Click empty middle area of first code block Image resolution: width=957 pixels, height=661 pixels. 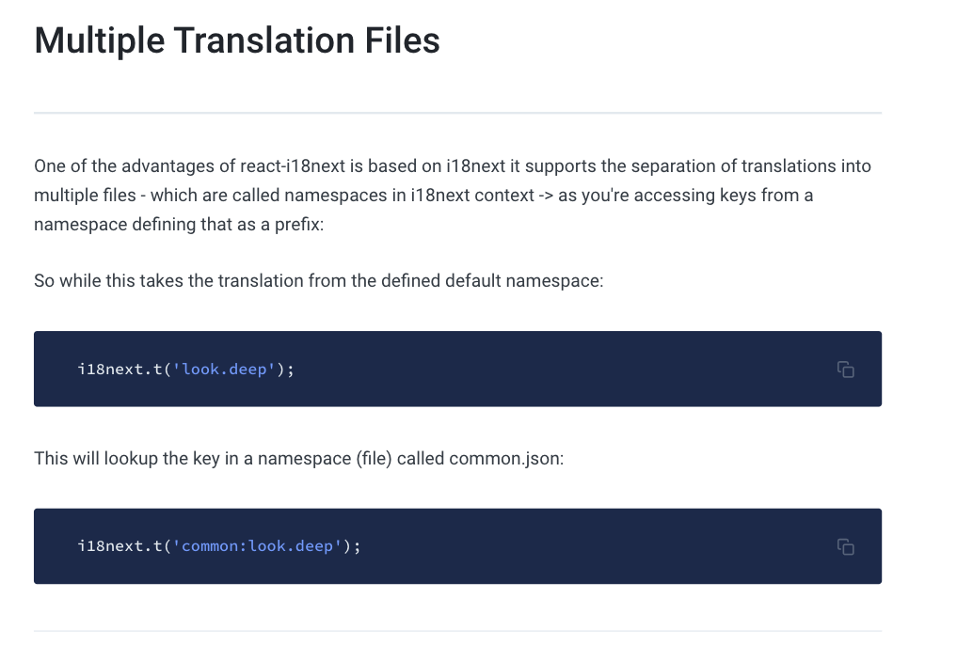565,370
